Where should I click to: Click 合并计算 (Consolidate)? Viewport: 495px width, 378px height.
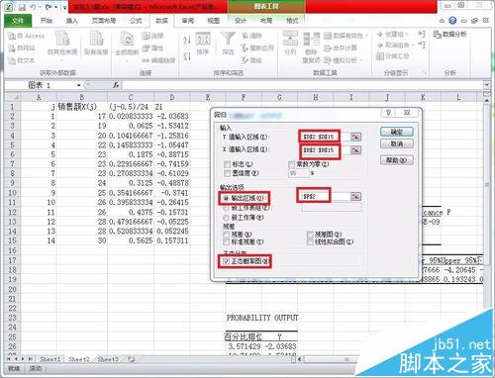coord(341,48)
